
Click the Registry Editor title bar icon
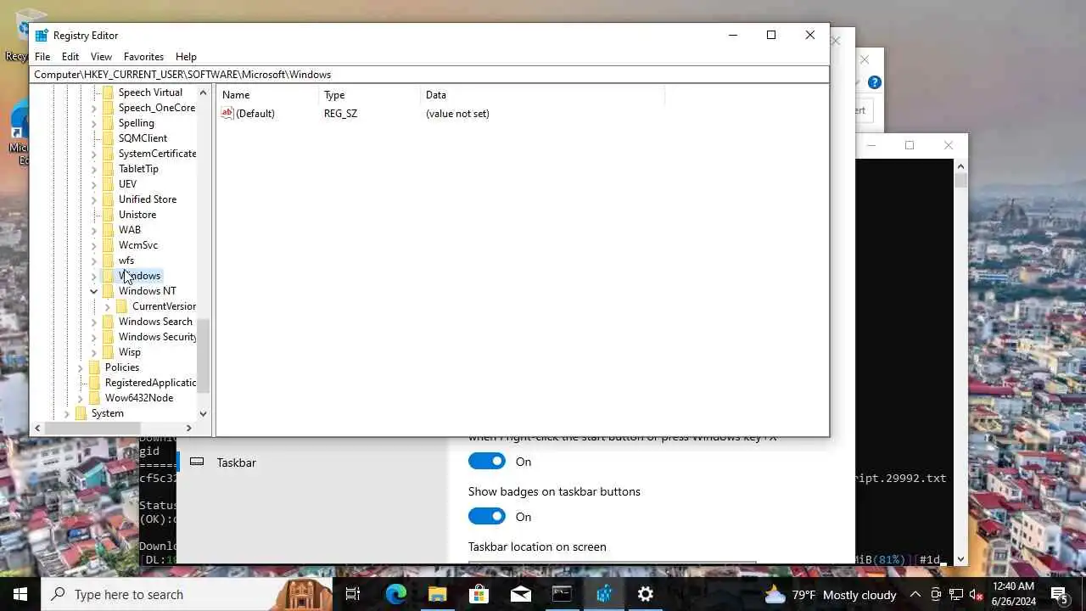tap(42, 36)
